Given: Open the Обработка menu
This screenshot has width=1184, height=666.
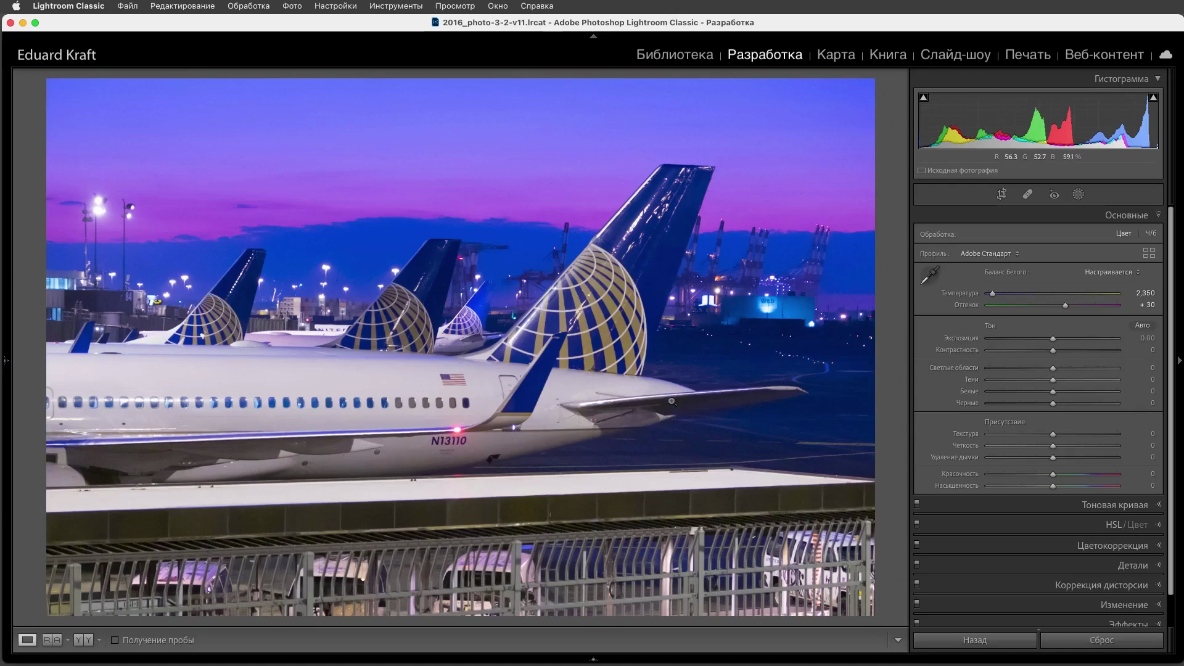Looking at the screenshot, I should point(249,6).
